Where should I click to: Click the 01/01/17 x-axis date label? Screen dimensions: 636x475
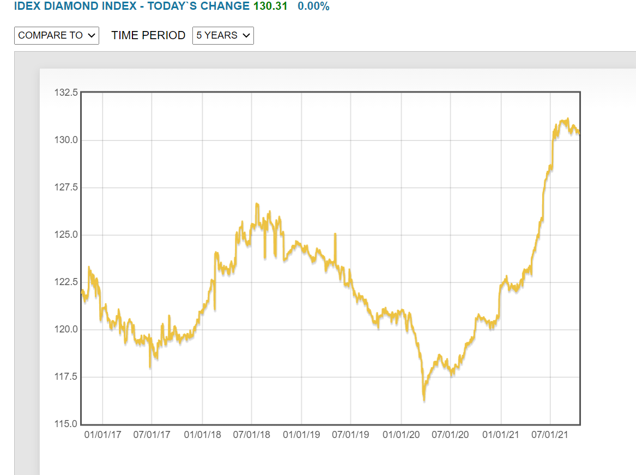coord(102,435)
